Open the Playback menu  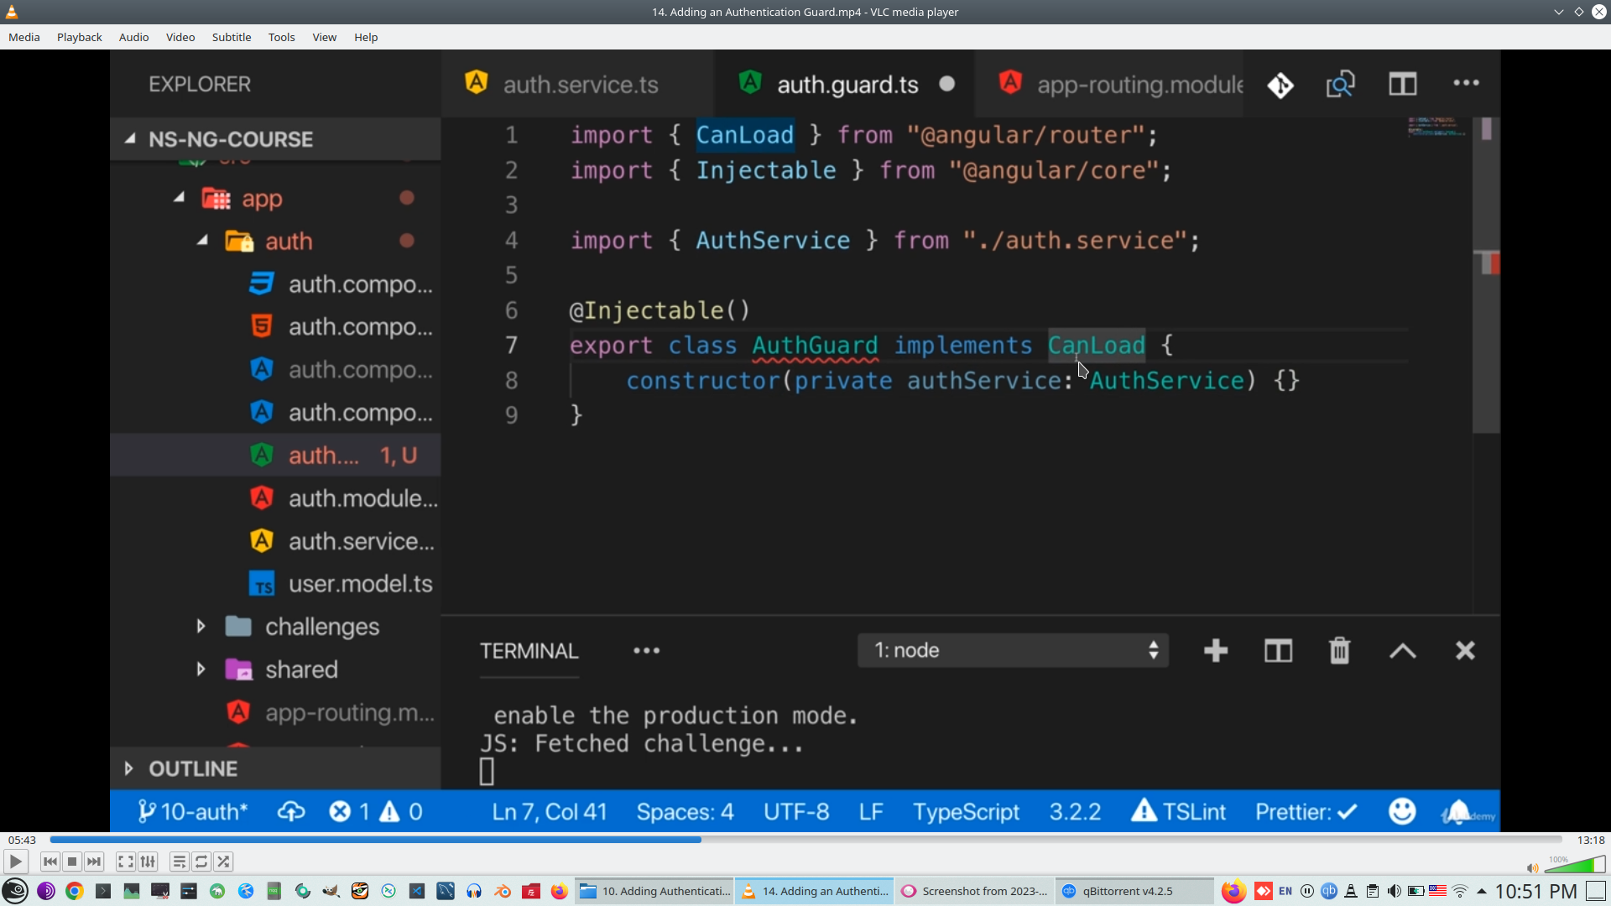(x=79, y=37)
